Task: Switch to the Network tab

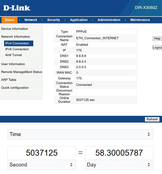Action: click(x=31, y=20)
